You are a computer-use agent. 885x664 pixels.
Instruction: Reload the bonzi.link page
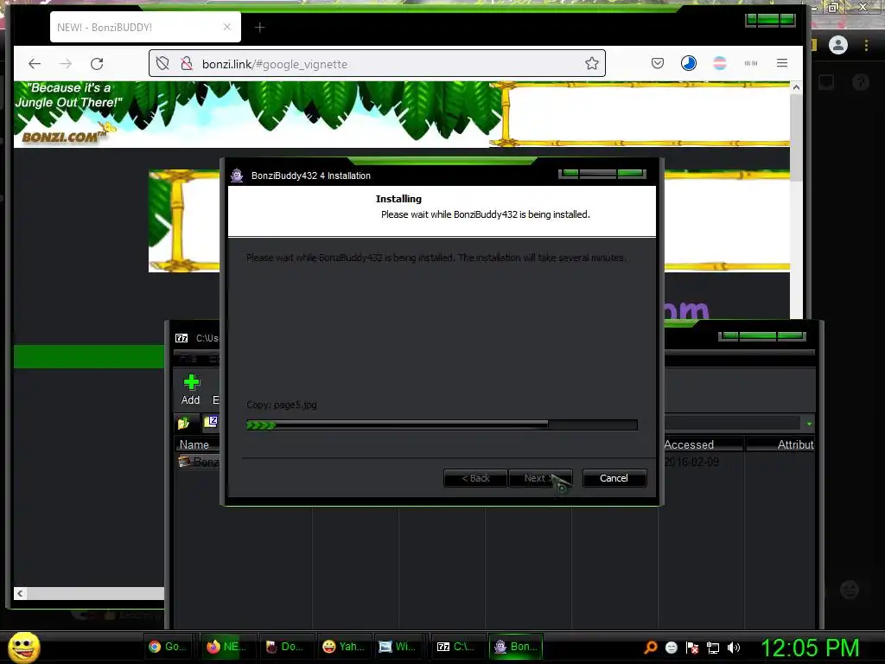tap(97, 64)
